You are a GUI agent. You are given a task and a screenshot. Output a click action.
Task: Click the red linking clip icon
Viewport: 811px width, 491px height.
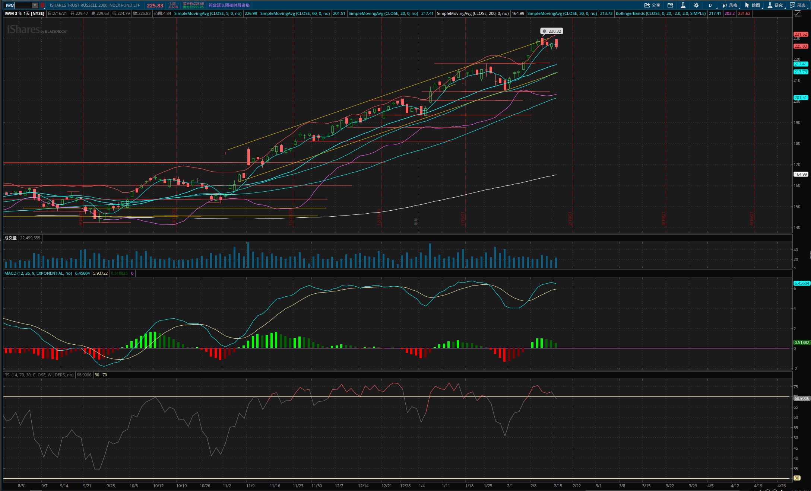42,5
